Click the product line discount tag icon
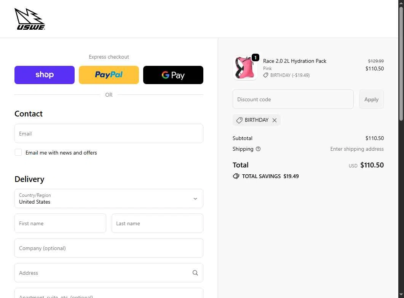Viewport: 404px width, 298px height. point(266,75)
